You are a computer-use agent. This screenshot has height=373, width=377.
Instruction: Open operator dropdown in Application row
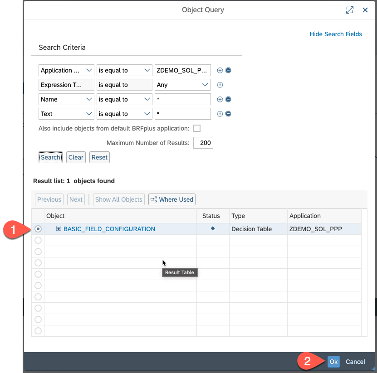click(147, 70)
